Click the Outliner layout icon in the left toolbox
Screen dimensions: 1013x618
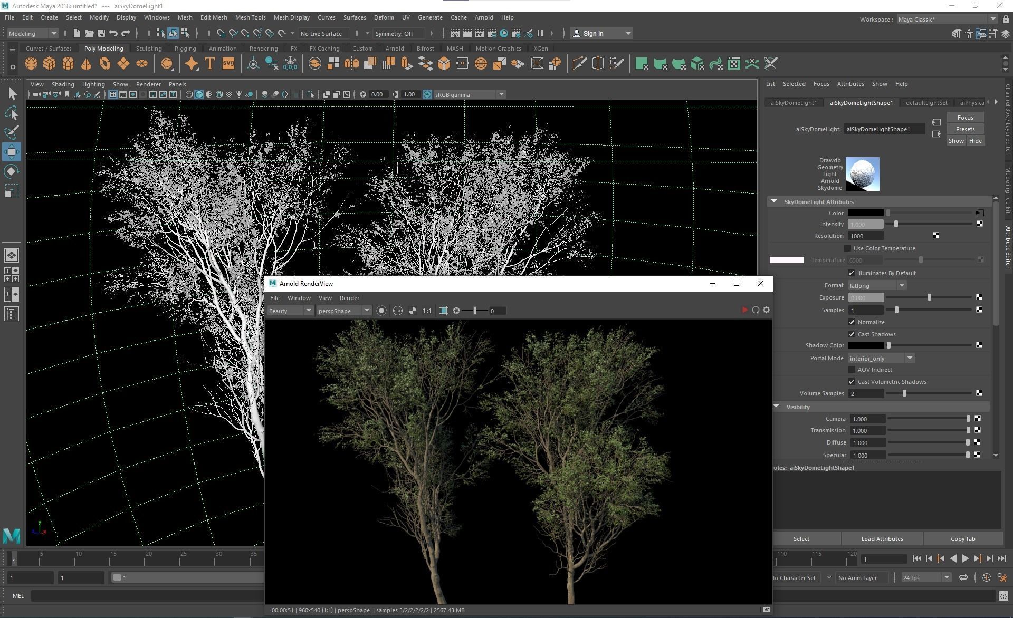[x=12, y=314]
